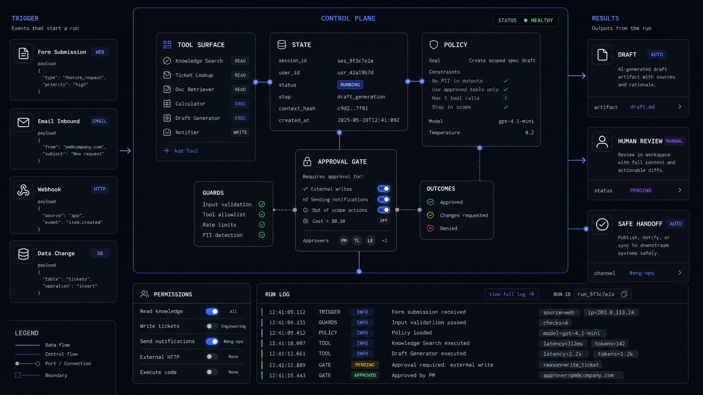Select the Changes requested outcome
Image resolution: width=703 pixels, height=395 pixels.
pos(457,215)
